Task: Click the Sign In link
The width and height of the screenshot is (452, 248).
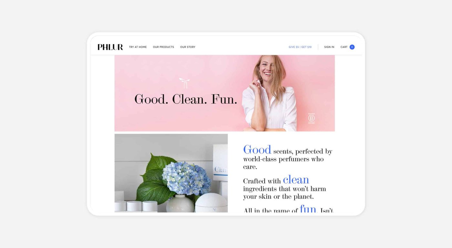Action: click(329, 47)
